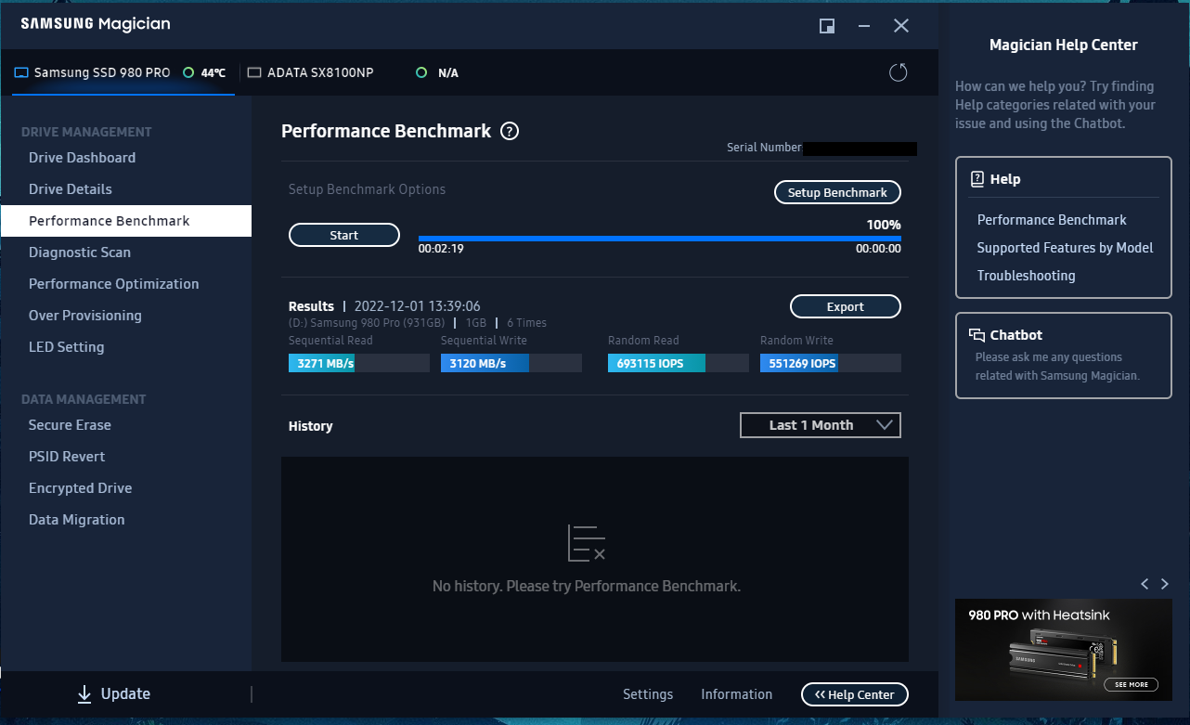The width and height of the screenshot is (1190, 725).
Task: Click the remaining time 00:00:00
Action: [x=878, y=249]
